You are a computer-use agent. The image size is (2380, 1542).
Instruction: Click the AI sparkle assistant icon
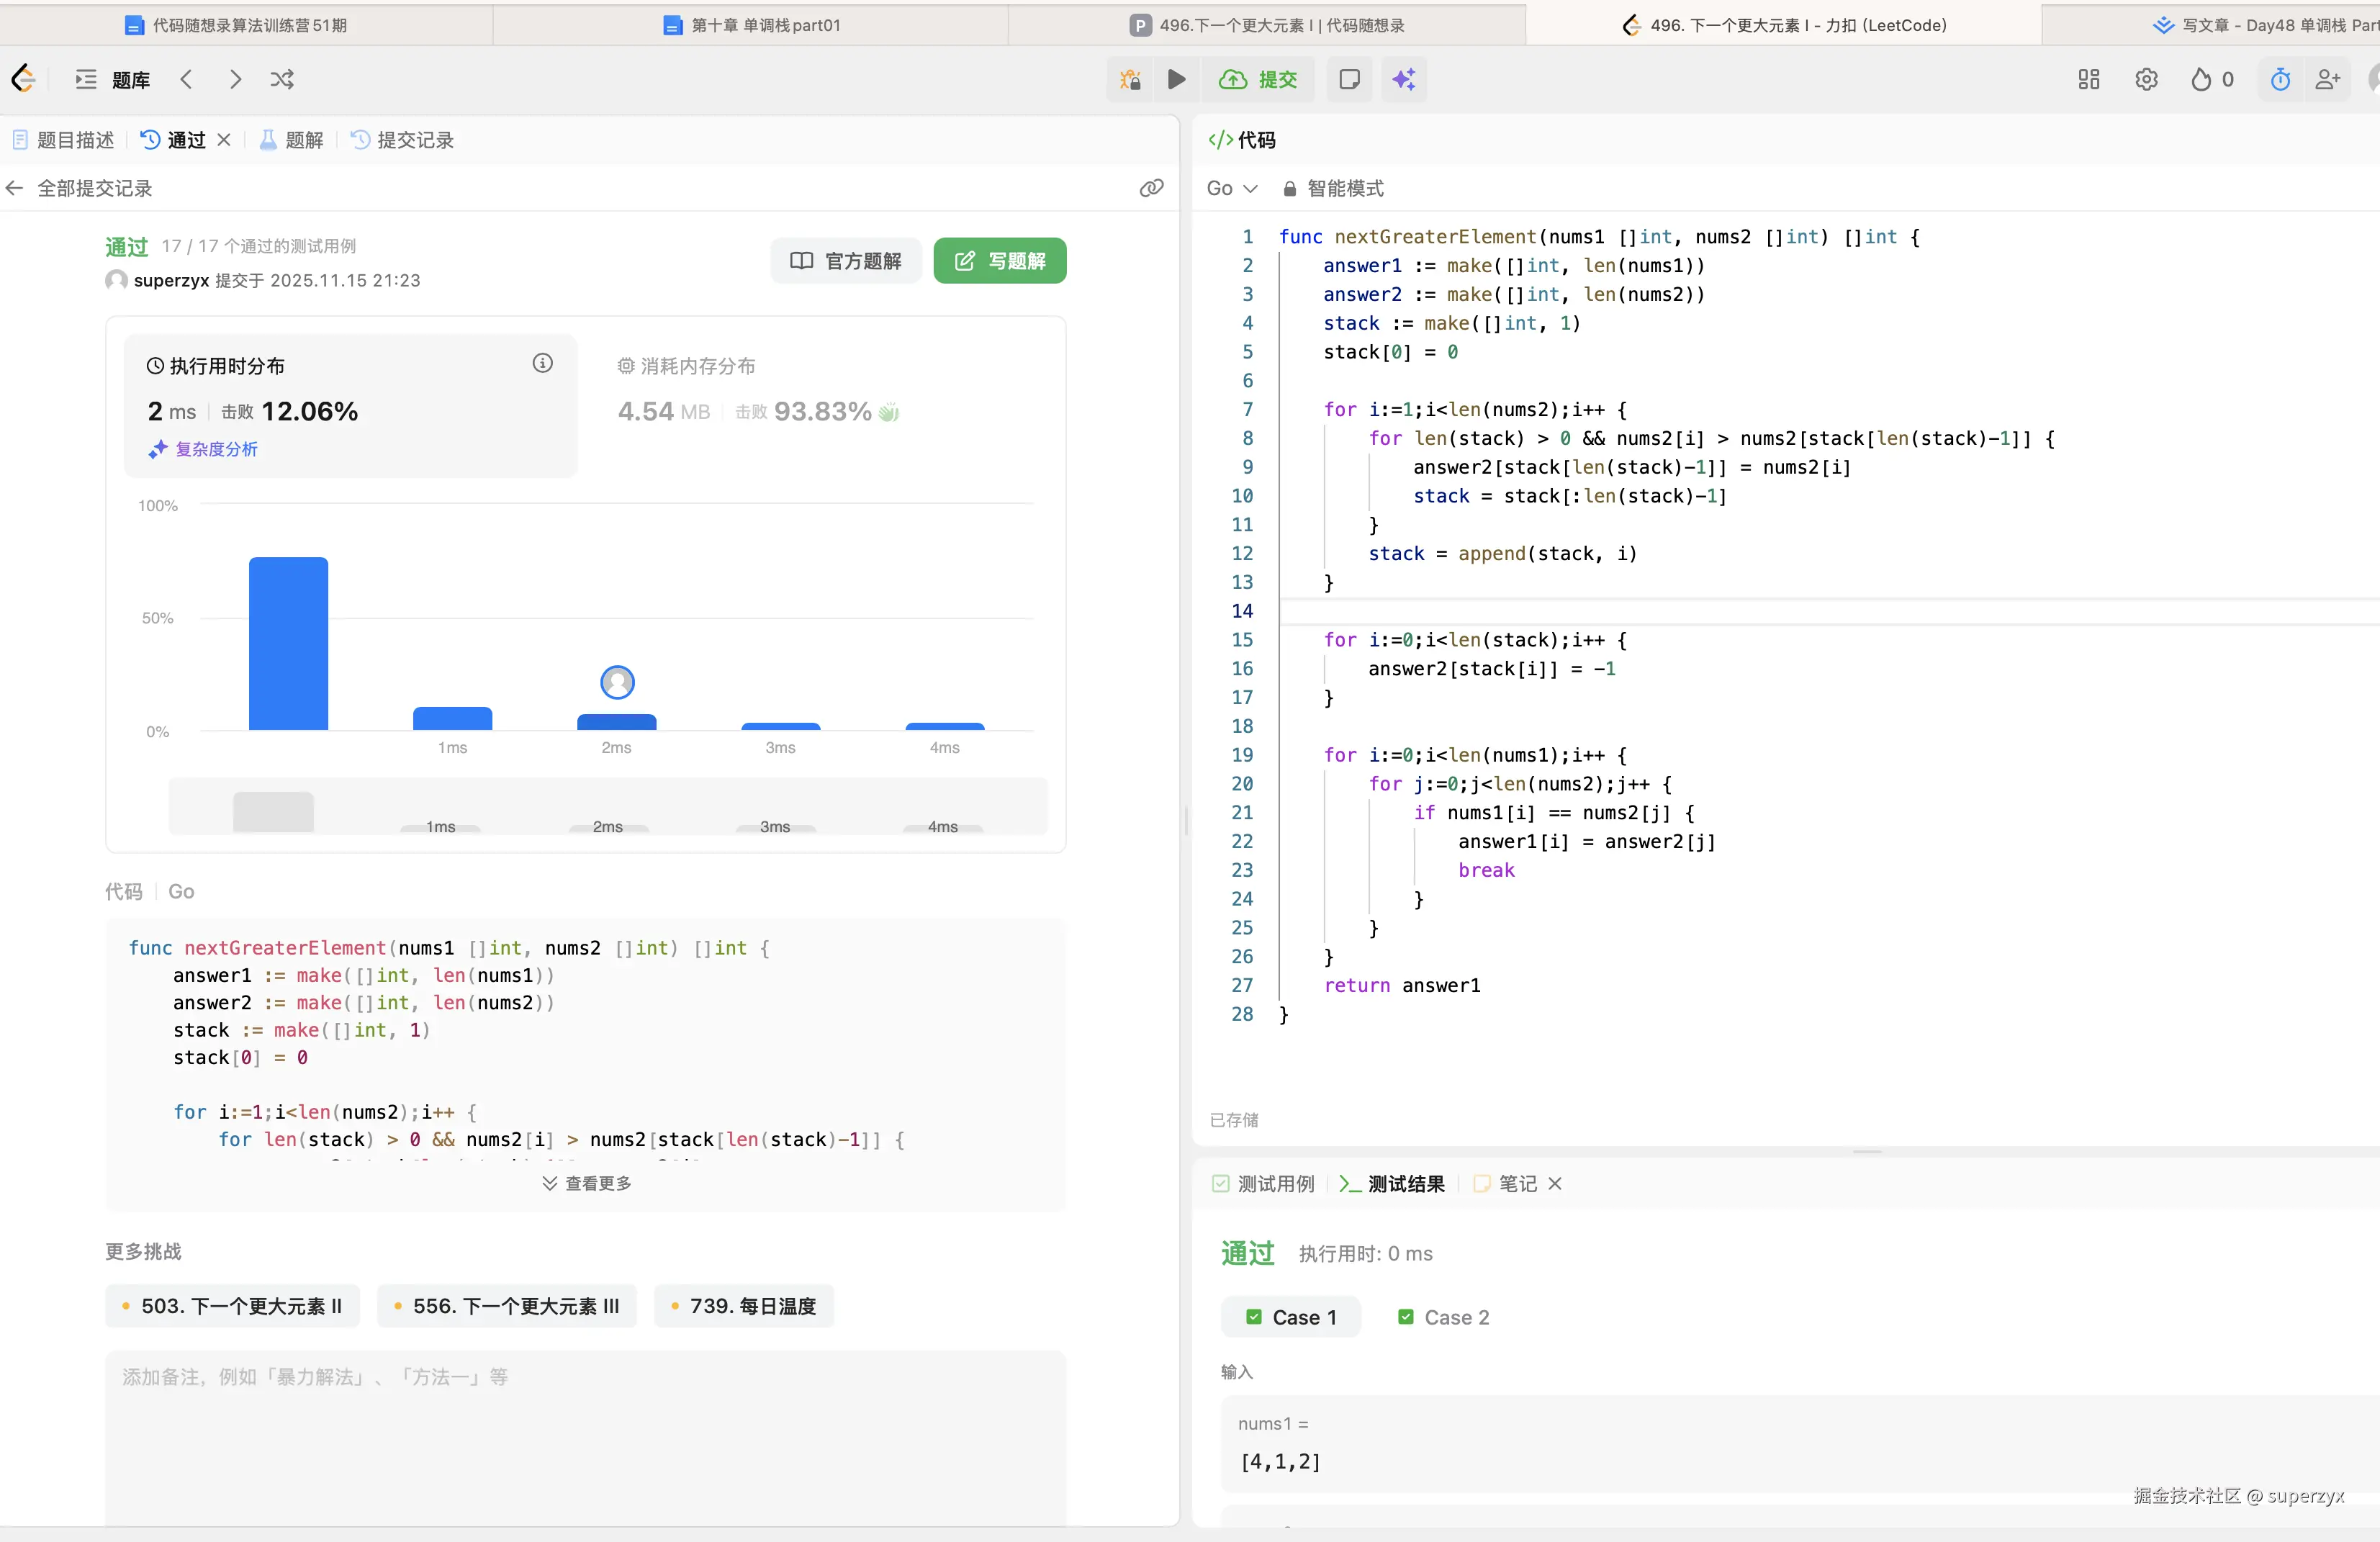click(x=1403, y=79)
